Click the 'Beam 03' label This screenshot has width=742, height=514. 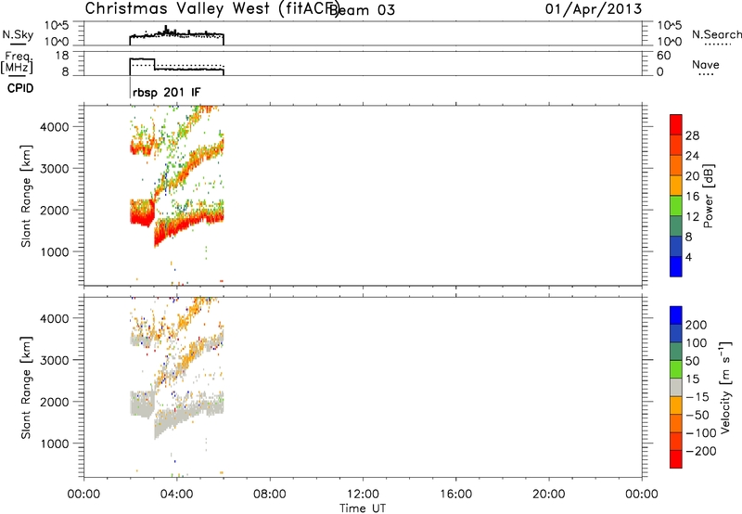click(x=362, y=9)
